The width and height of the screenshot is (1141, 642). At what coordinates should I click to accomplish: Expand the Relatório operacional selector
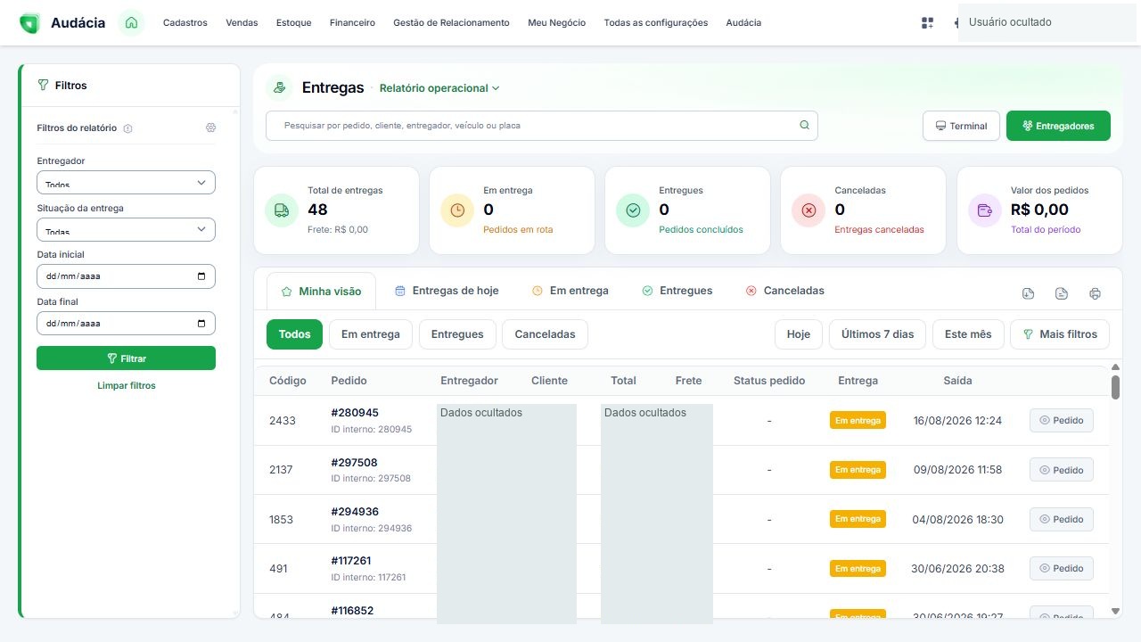[x=439, y=88]
